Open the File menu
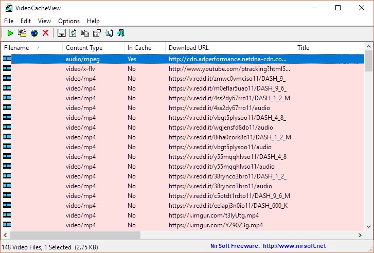374x253 pixels. [x=9, y=21]
